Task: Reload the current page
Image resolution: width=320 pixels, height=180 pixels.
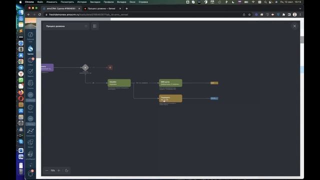Action: pos(39,14)
